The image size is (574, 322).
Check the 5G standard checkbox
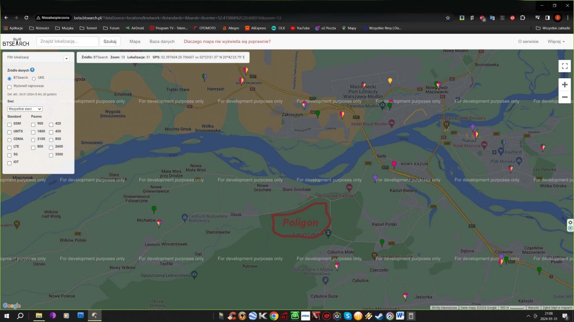(x=10, y=155)
